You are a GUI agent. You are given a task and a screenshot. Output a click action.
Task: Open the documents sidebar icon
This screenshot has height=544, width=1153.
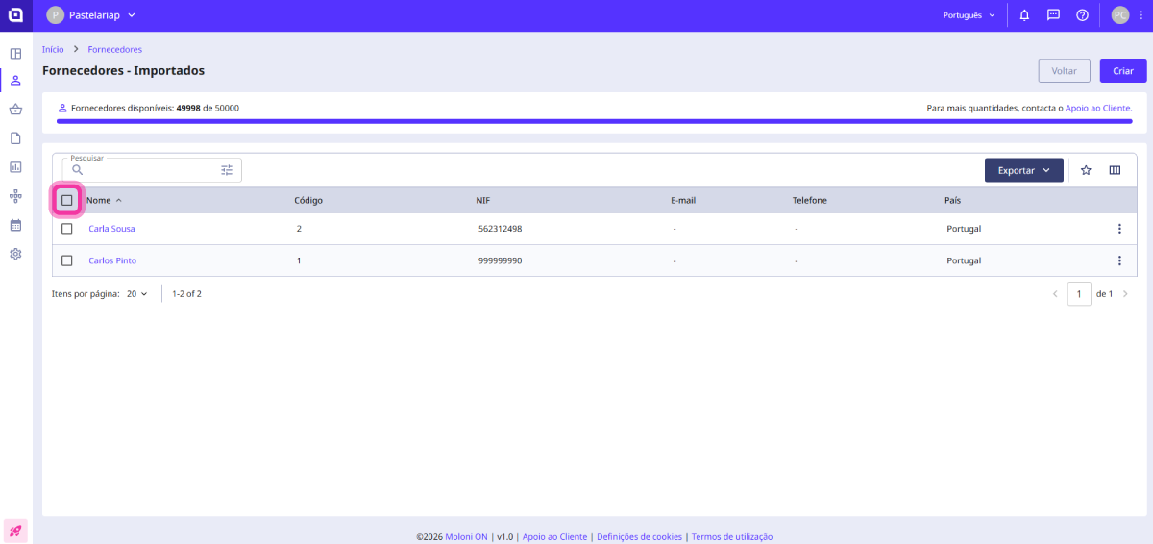[x=15, y=138]
